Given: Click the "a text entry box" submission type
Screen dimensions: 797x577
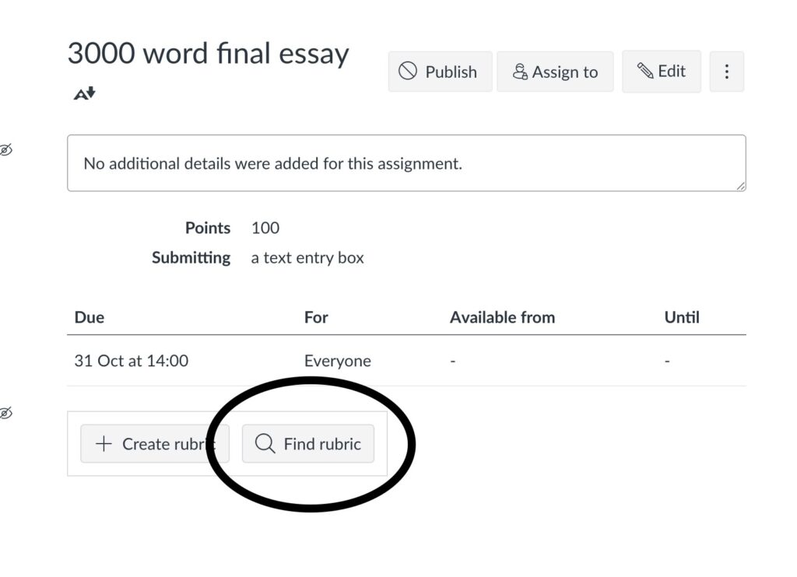Looking at the screenshot, I should click(x=307, y=257).
